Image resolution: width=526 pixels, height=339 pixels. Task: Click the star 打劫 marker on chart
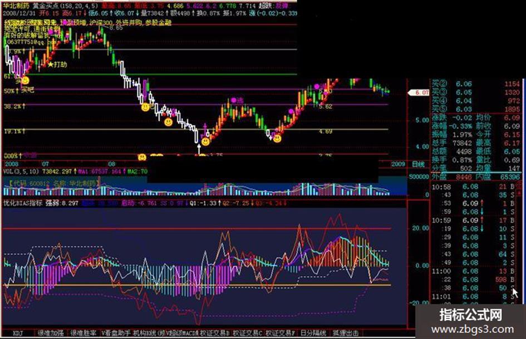[x=57, y=65]
